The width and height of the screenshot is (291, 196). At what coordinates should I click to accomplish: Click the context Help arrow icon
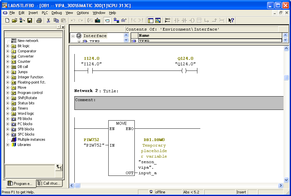coord(231,20)
